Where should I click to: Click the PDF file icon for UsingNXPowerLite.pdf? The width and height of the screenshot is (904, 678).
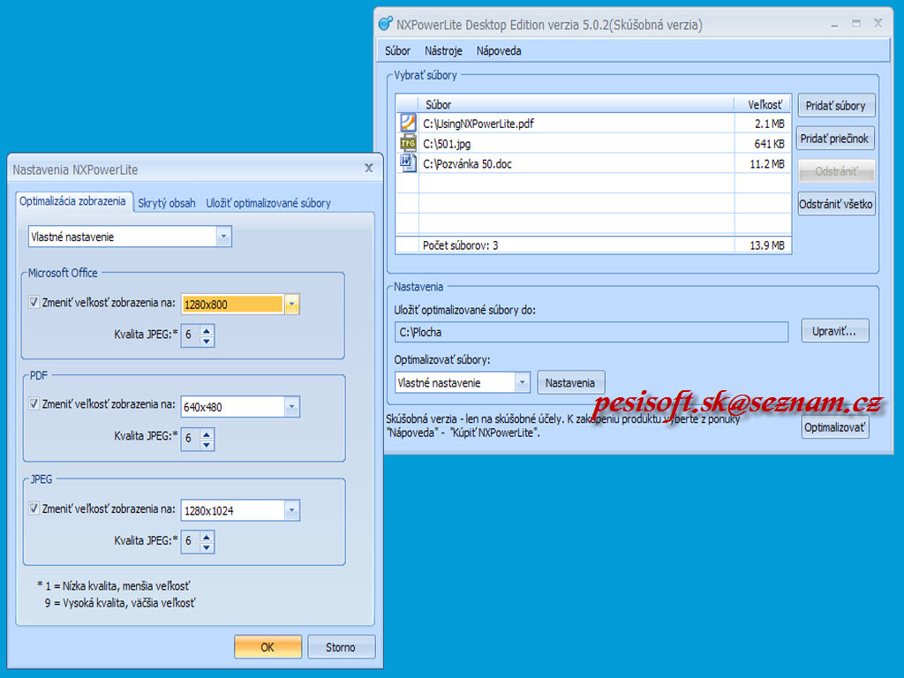pos(408,123)
